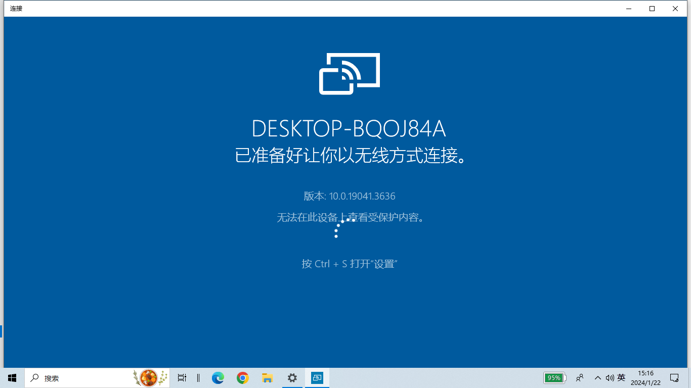
Task: Click the taskbar search box 搜索
Action: tap(97, 378)
